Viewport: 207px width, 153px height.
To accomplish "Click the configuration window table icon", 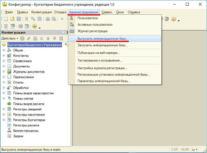I will [27, 26].
